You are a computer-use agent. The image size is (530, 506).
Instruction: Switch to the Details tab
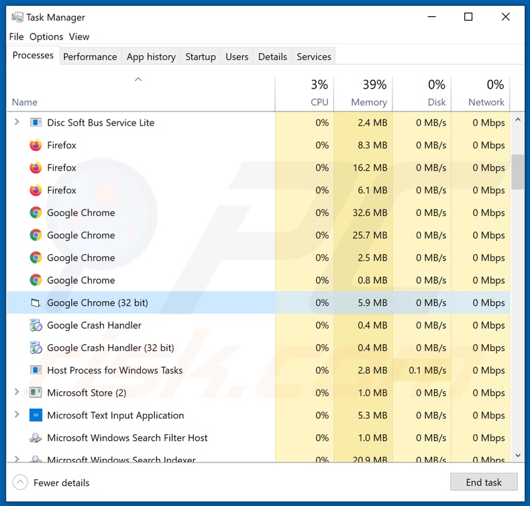point(272,56)
